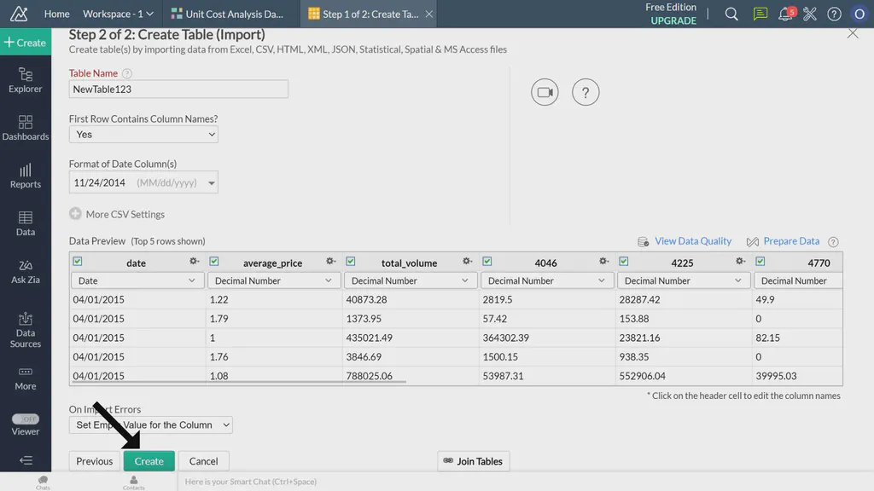The width and height of the screenshot is (874, 491).
Task: Switch the Viewer toggle on
Action: point(26,420)
